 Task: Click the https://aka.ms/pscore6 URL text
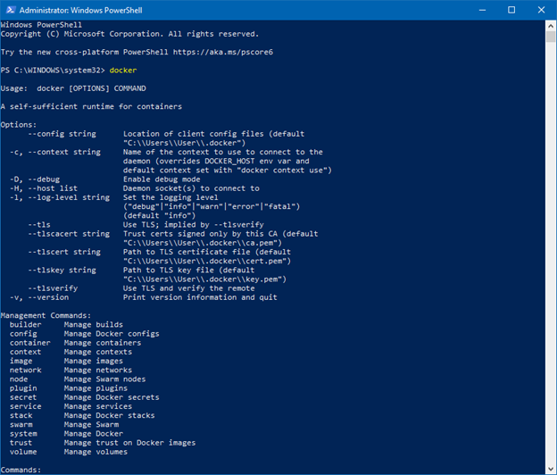tap(223, 52)
